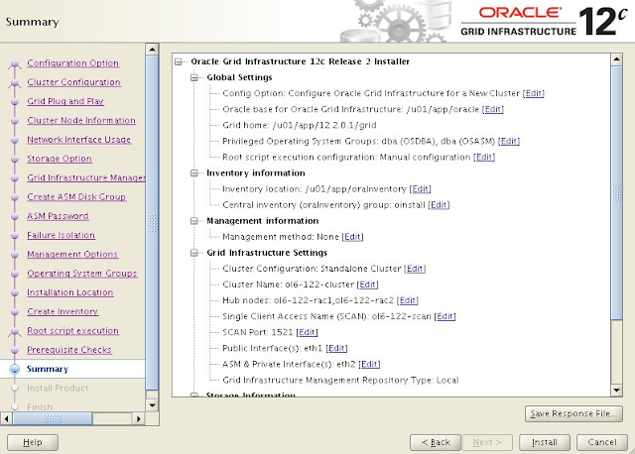Edit the Hub nodes list
This screenshot has width=635, height=454.
(408, 300)
